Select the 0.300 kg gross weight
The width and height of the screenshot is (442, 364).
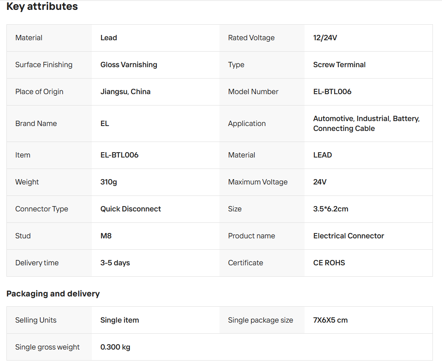pyautogui.click(x=115, y=347)
